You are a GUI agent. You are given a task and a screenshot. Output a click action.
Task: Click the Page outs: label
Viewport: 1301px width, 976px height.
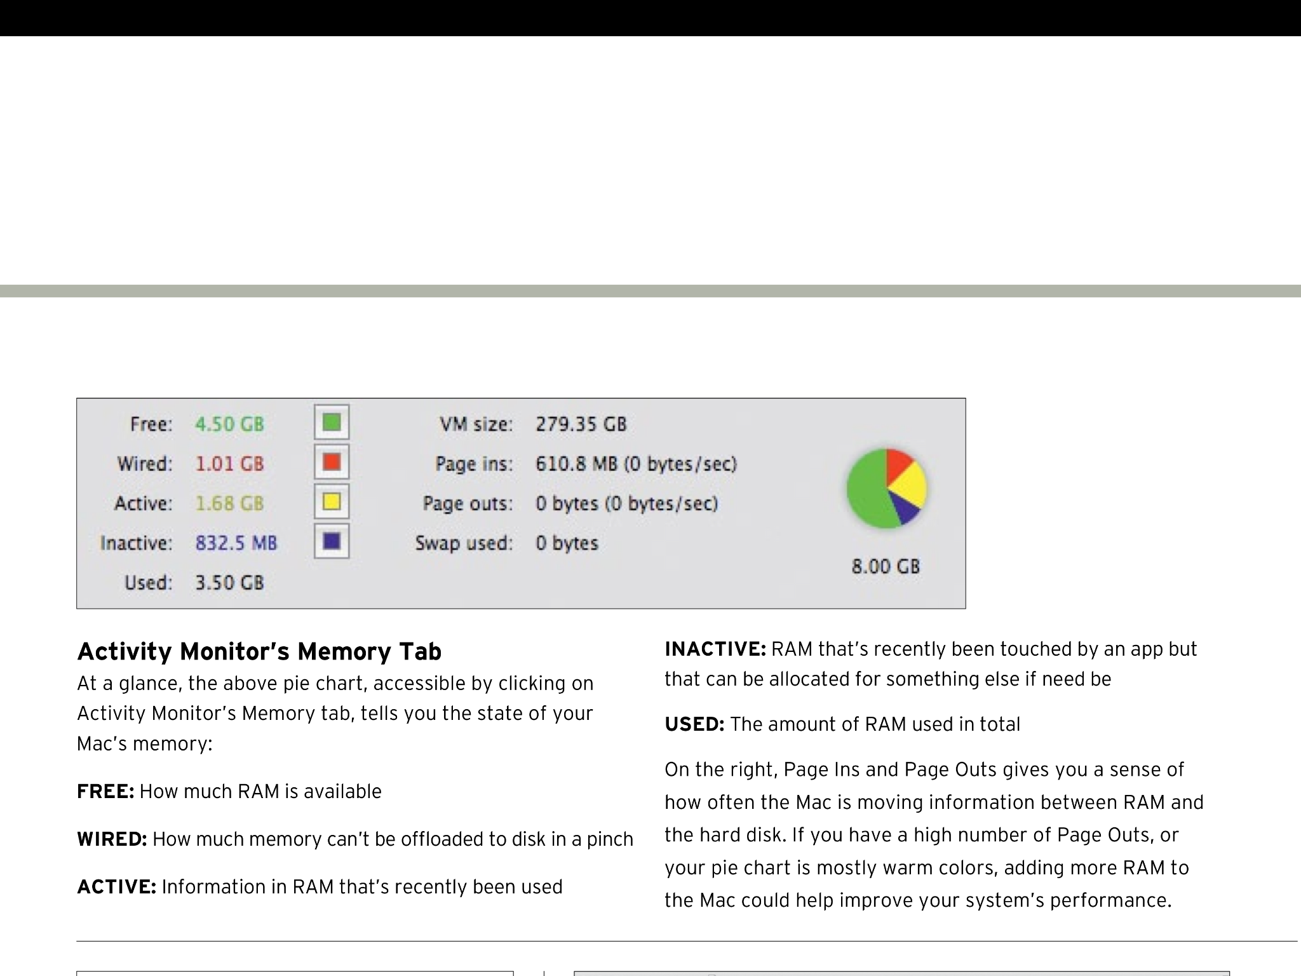tap(468, 504)
